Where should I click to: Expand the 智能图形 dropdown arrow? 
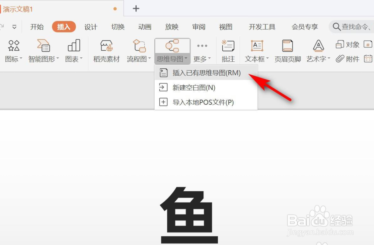pos(57,58)
